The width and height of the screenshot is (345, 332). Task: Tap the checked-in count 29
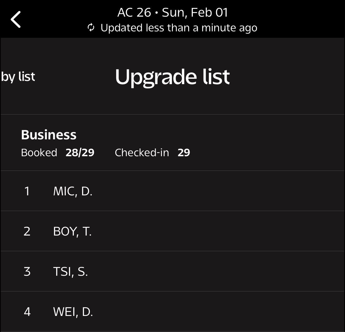pos(184,152)
